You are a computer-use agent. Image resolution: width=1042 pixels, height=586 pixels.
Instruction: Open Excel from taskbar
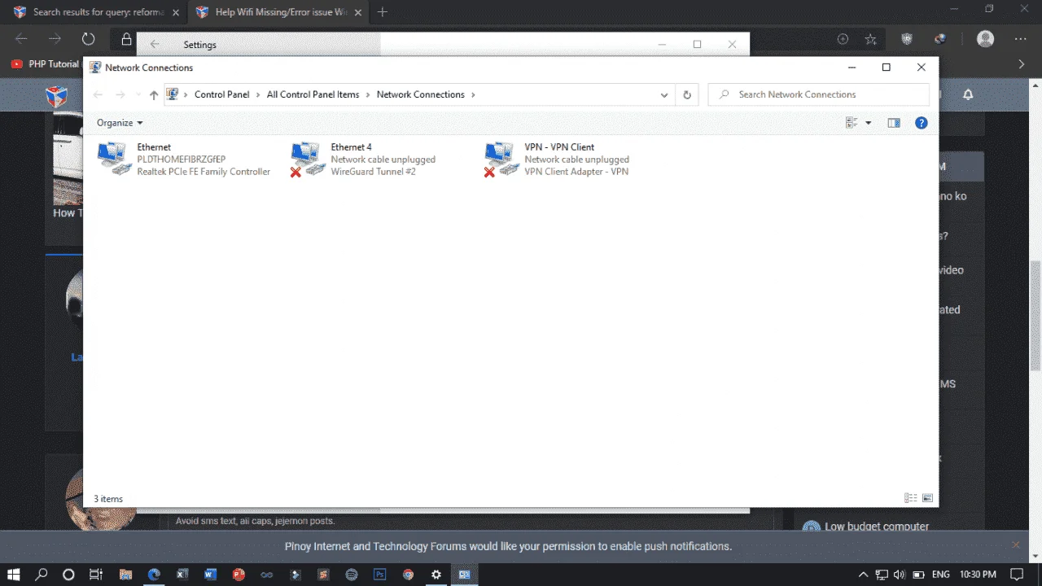click(x=182, y=574)
